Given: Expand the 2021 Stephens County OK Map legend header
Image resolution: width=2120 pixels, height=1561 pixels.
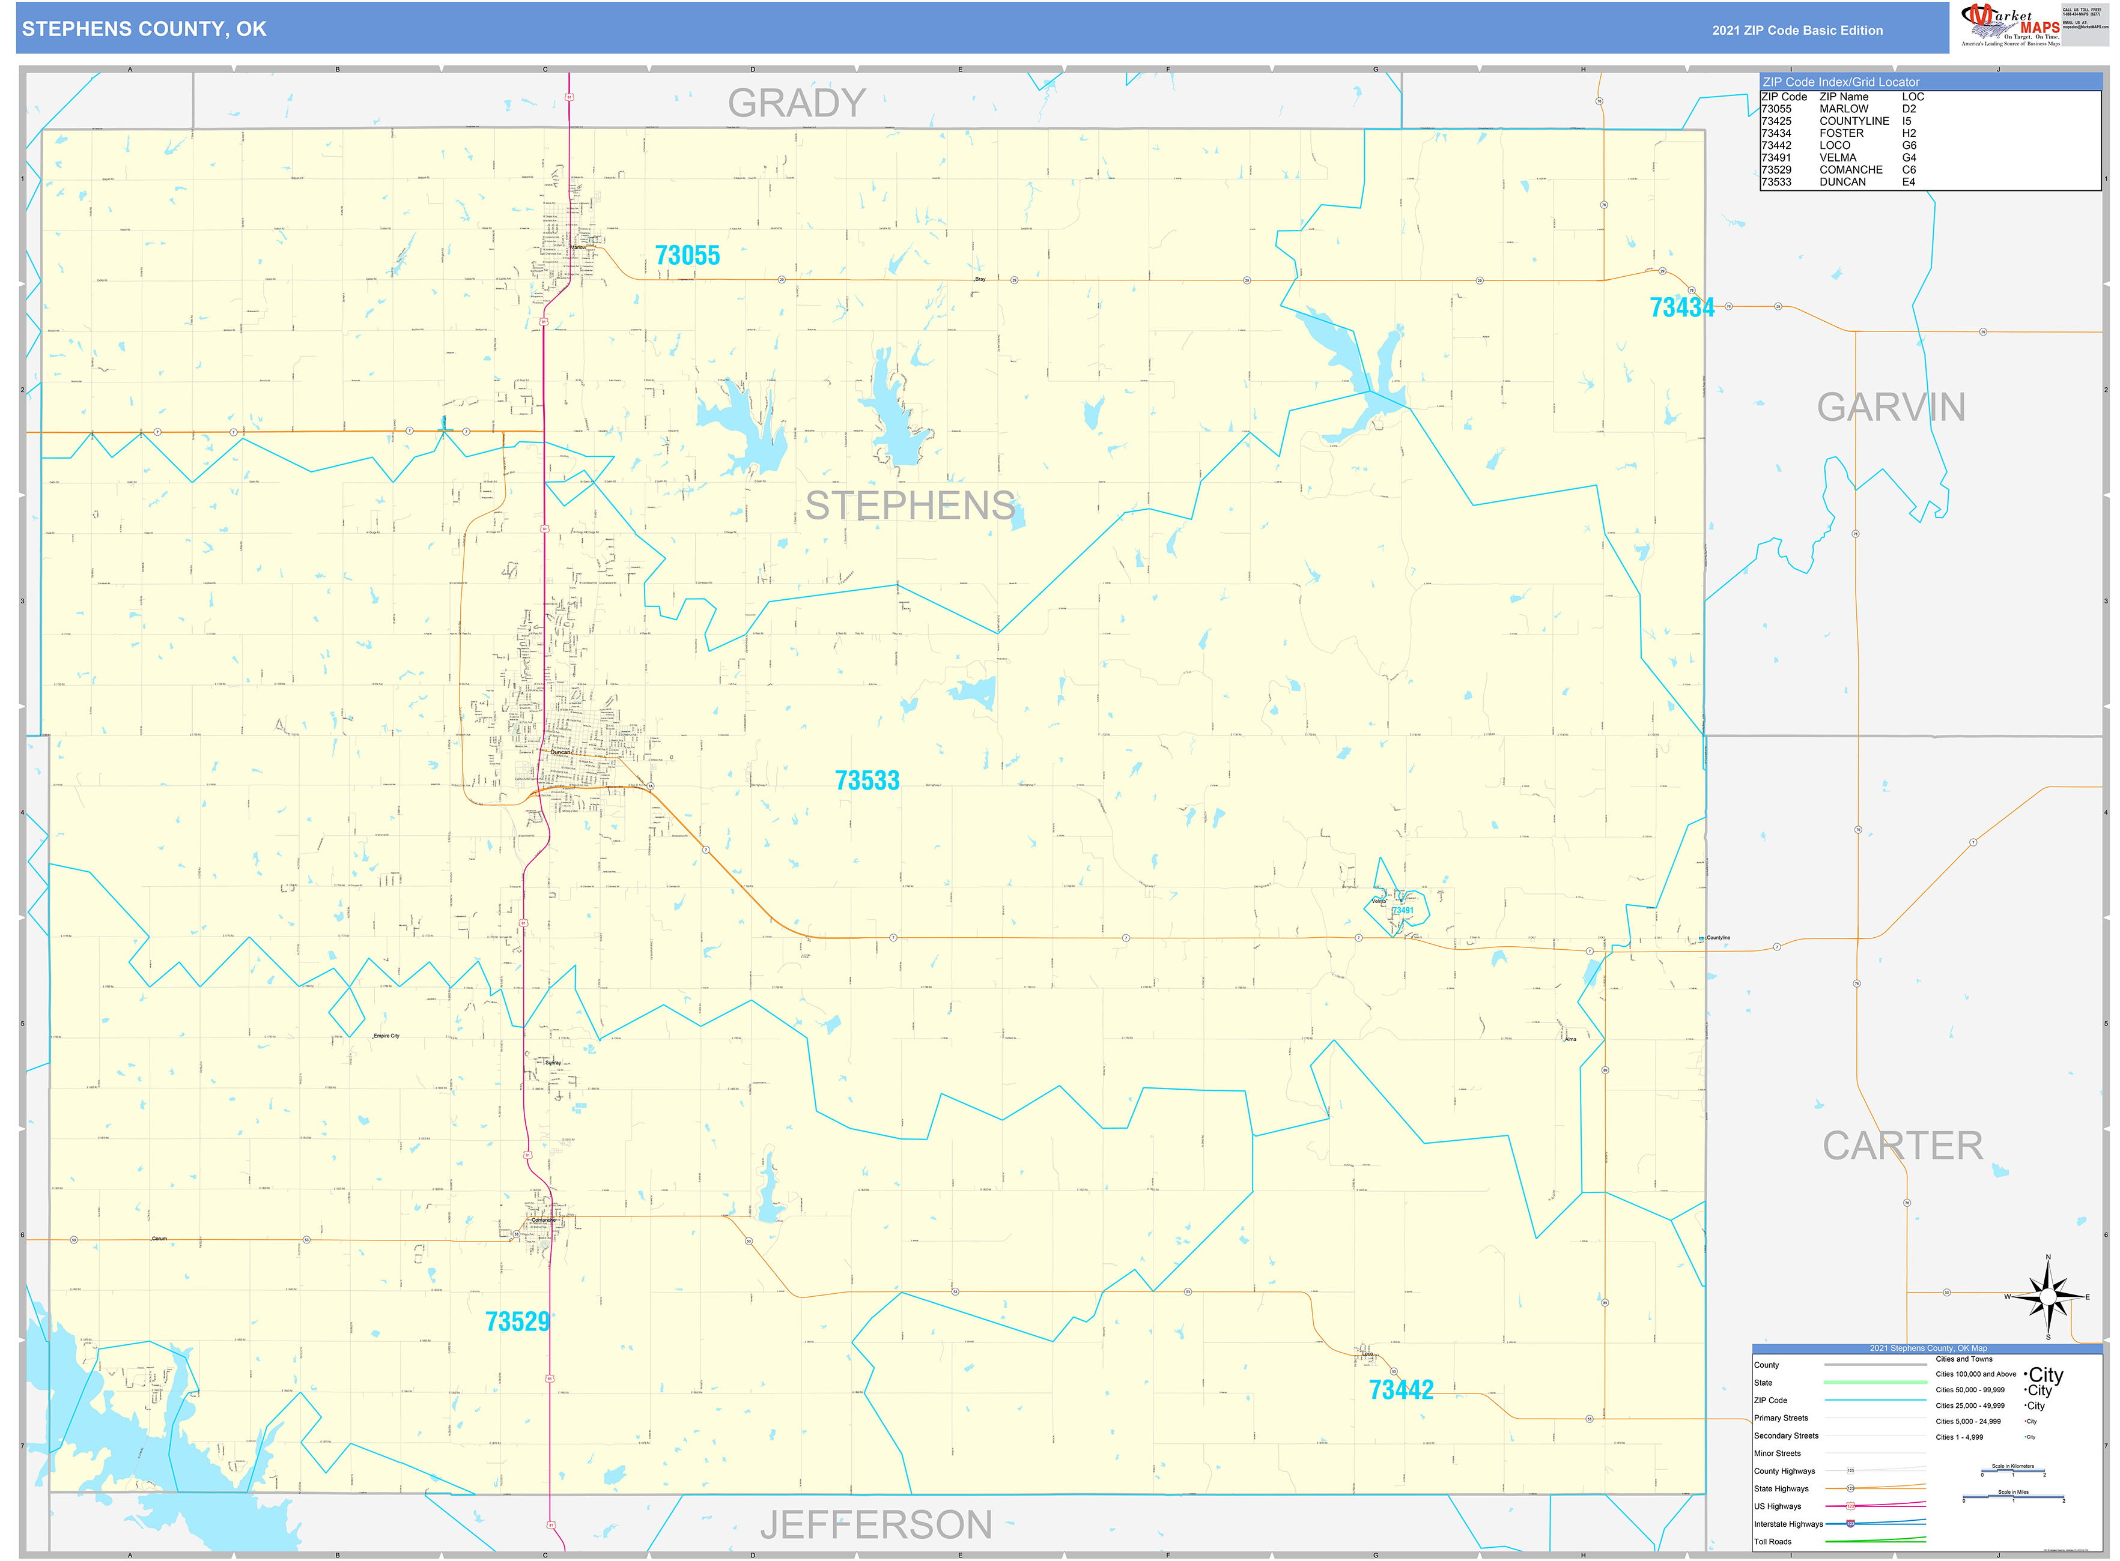Looking at the screenshot, I should 1928,1348.
